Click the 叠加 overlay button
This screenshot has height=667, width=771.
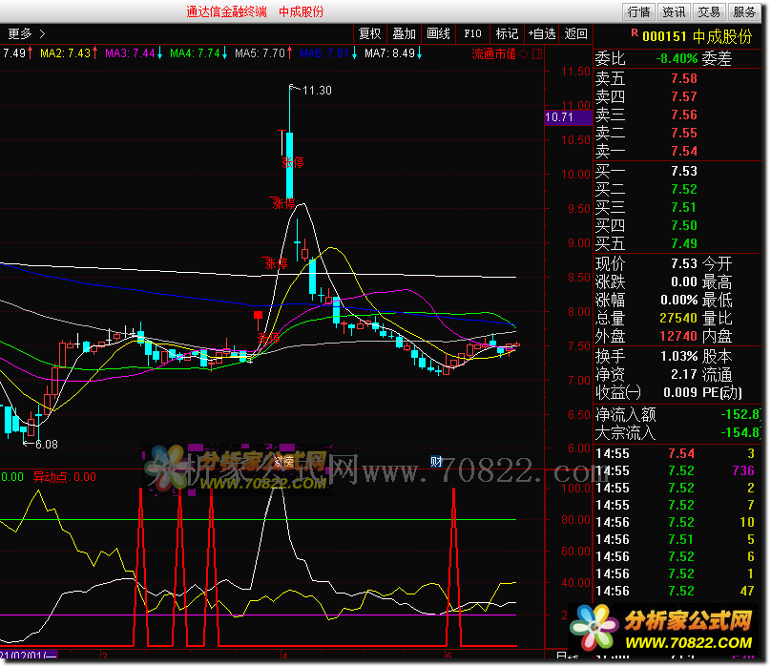[x=405, y=34]
